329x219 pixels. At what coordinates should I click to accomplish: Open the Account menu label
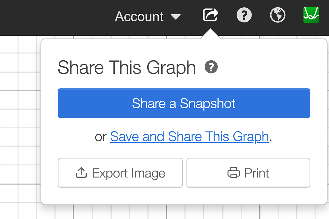(139, 17)
